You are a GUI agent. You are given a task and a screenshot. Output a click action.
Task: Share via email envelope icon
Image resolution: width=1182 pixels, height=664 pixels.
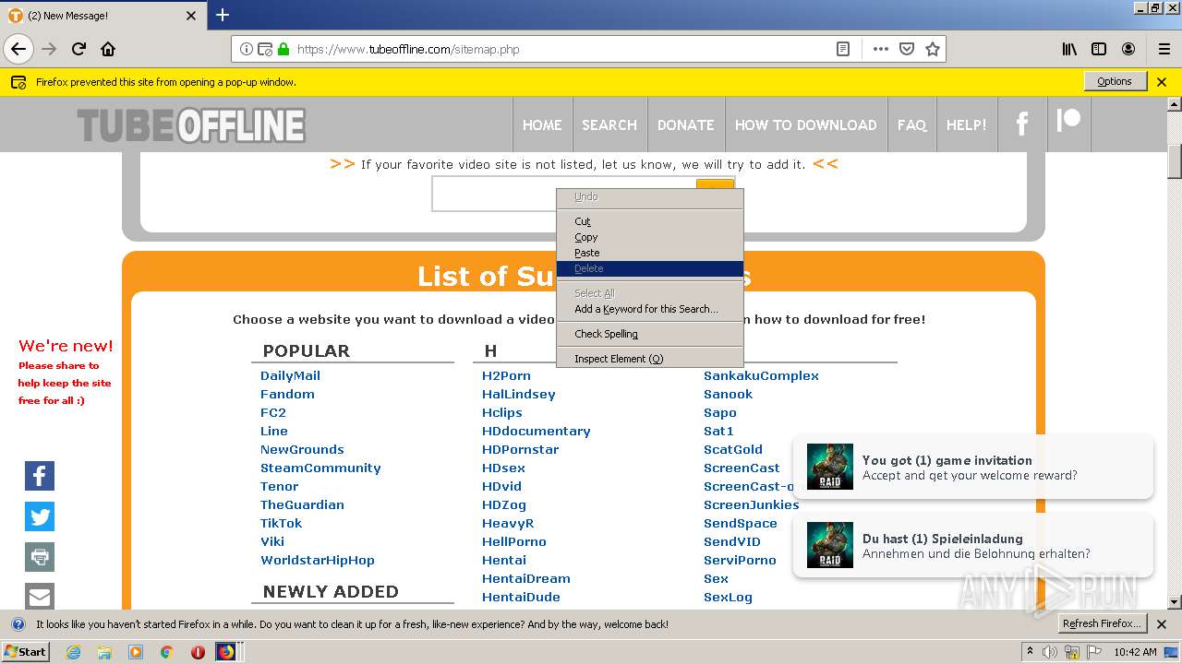coord(40,596)
